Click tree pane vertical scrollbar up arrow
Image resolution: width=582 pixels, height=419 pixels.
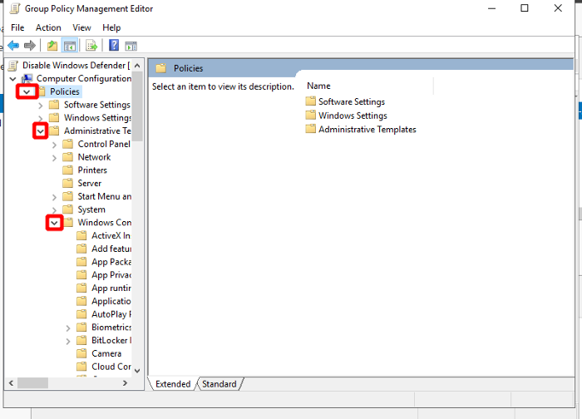137,66
